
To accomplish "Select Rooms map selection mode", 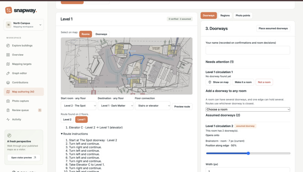I will click(85, 34).
